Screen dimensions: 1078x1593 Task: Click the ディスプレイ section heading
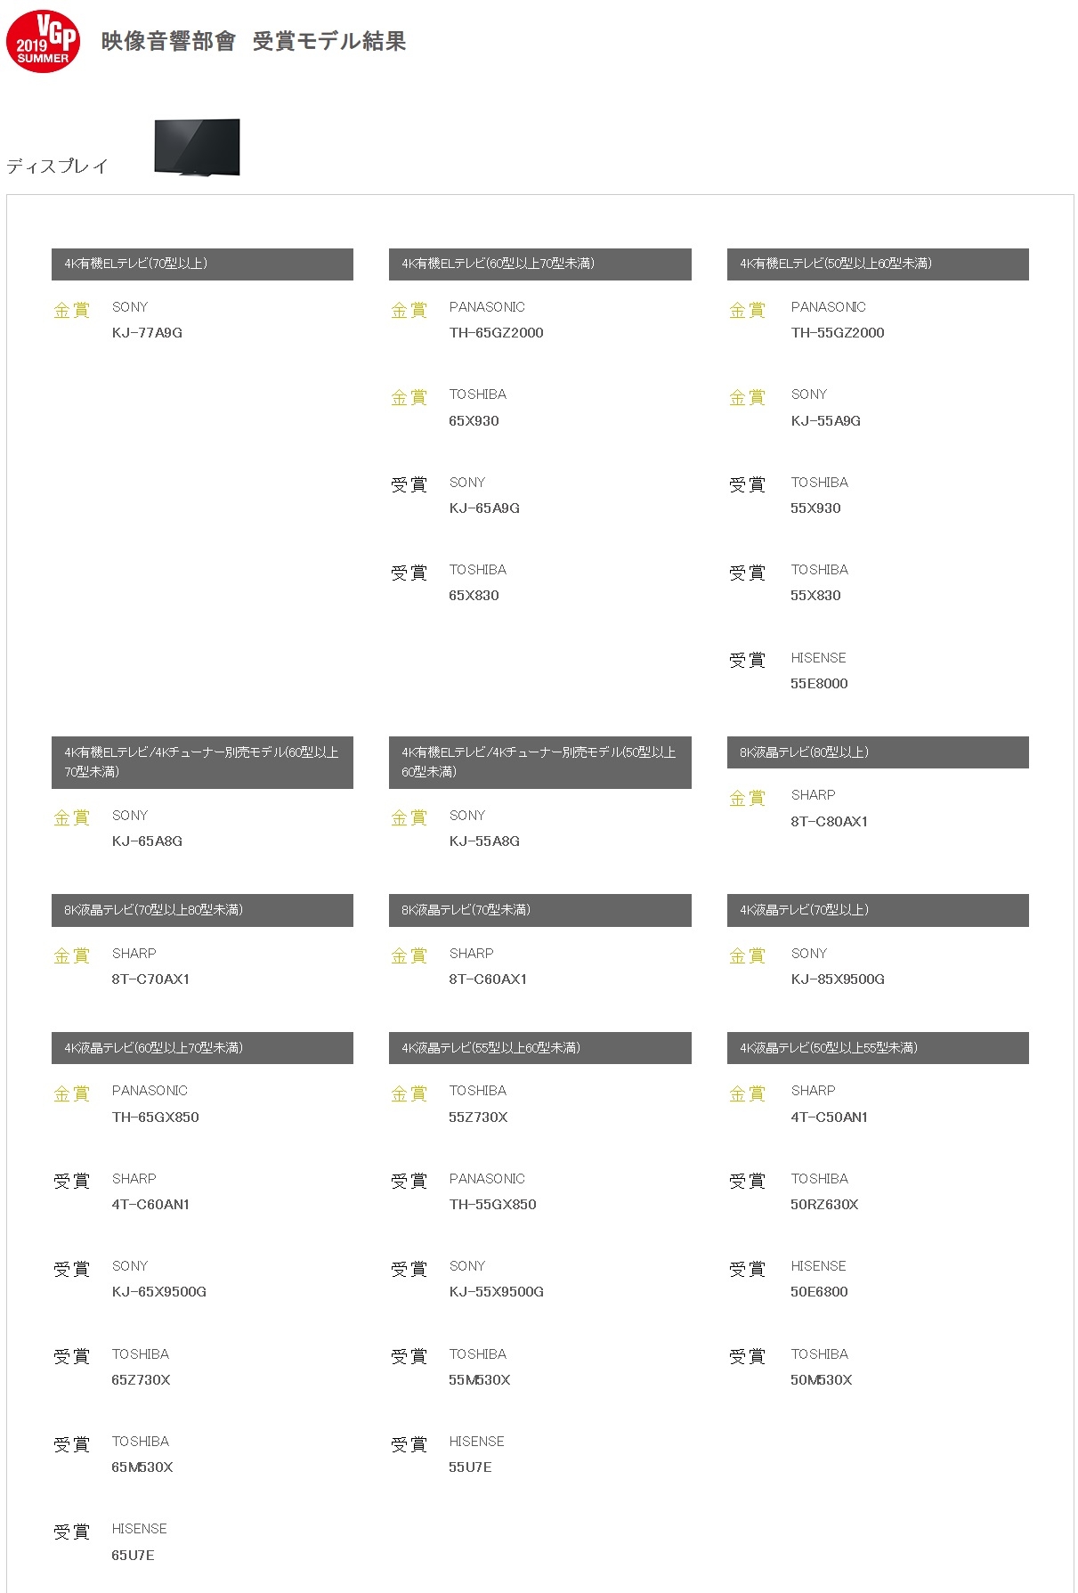coord(58,167)
